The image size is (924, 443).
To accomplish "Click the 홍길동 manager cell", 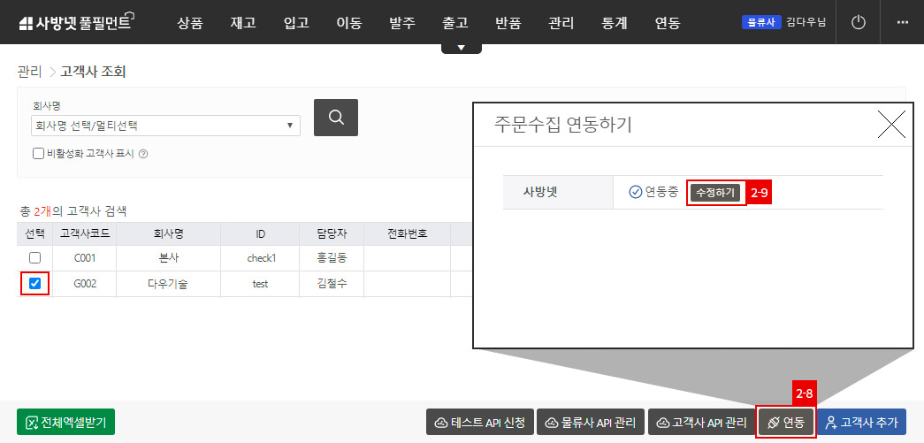I will pos(332,258).
